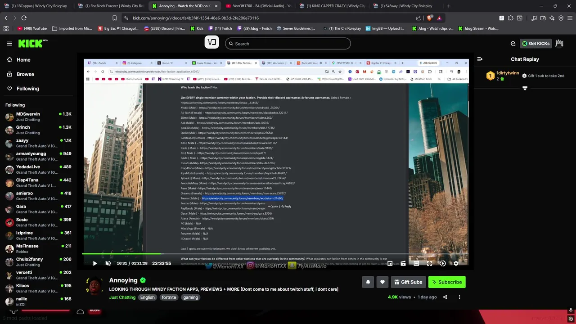The image size is (576, 324).
Task: Open MsFinesse followed channel
Action: 38,249
